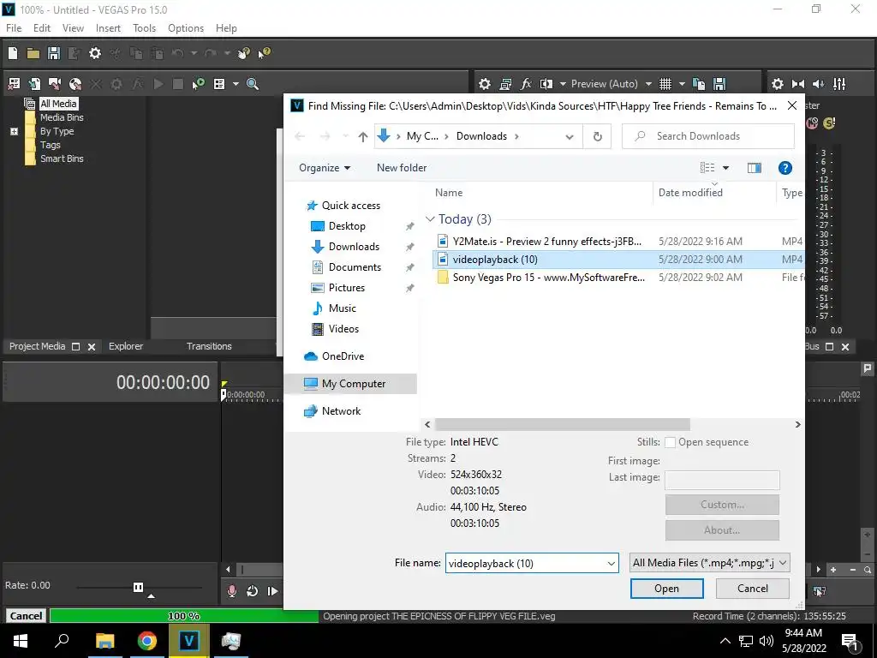This screenshot has width=877, height=658.
Task: Click Save Snapshot to File icon
Action: click(x=719, y=84)
